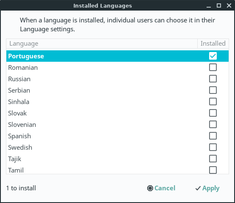Check the Romanian installed checkbox

pyautogui.click(x=213, y=67)
